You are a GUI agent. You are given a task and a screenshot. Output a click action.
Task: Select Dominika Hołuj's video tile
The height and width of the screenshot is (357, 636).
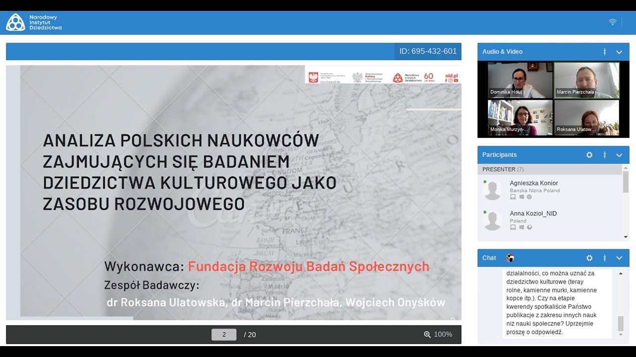pyautogui.click(x=520, y=80)
